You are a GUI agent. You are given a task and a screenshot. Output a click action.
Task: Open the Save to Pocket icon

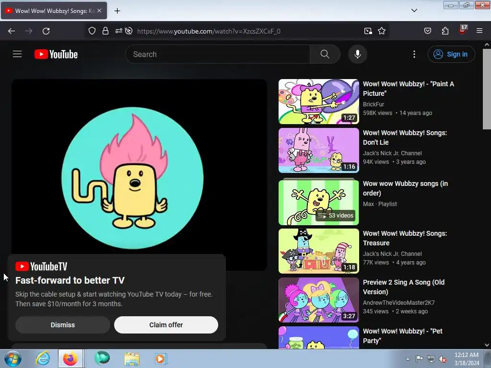pos(427,31)
